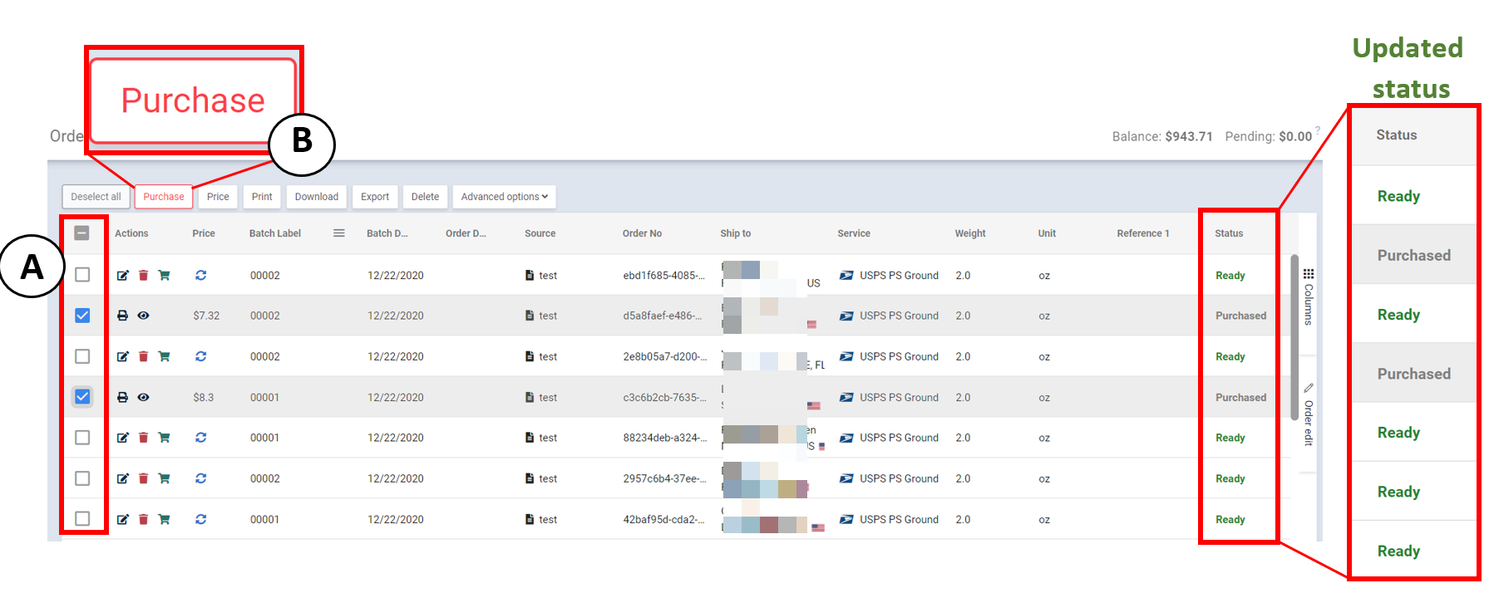The width and height of the screenshot is (1494, 593).
Task: Sort by the Status column header
Action: (1229, 233)
